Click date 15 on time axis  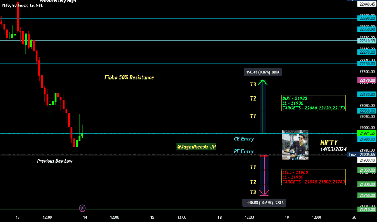click(x=152, y=218)
